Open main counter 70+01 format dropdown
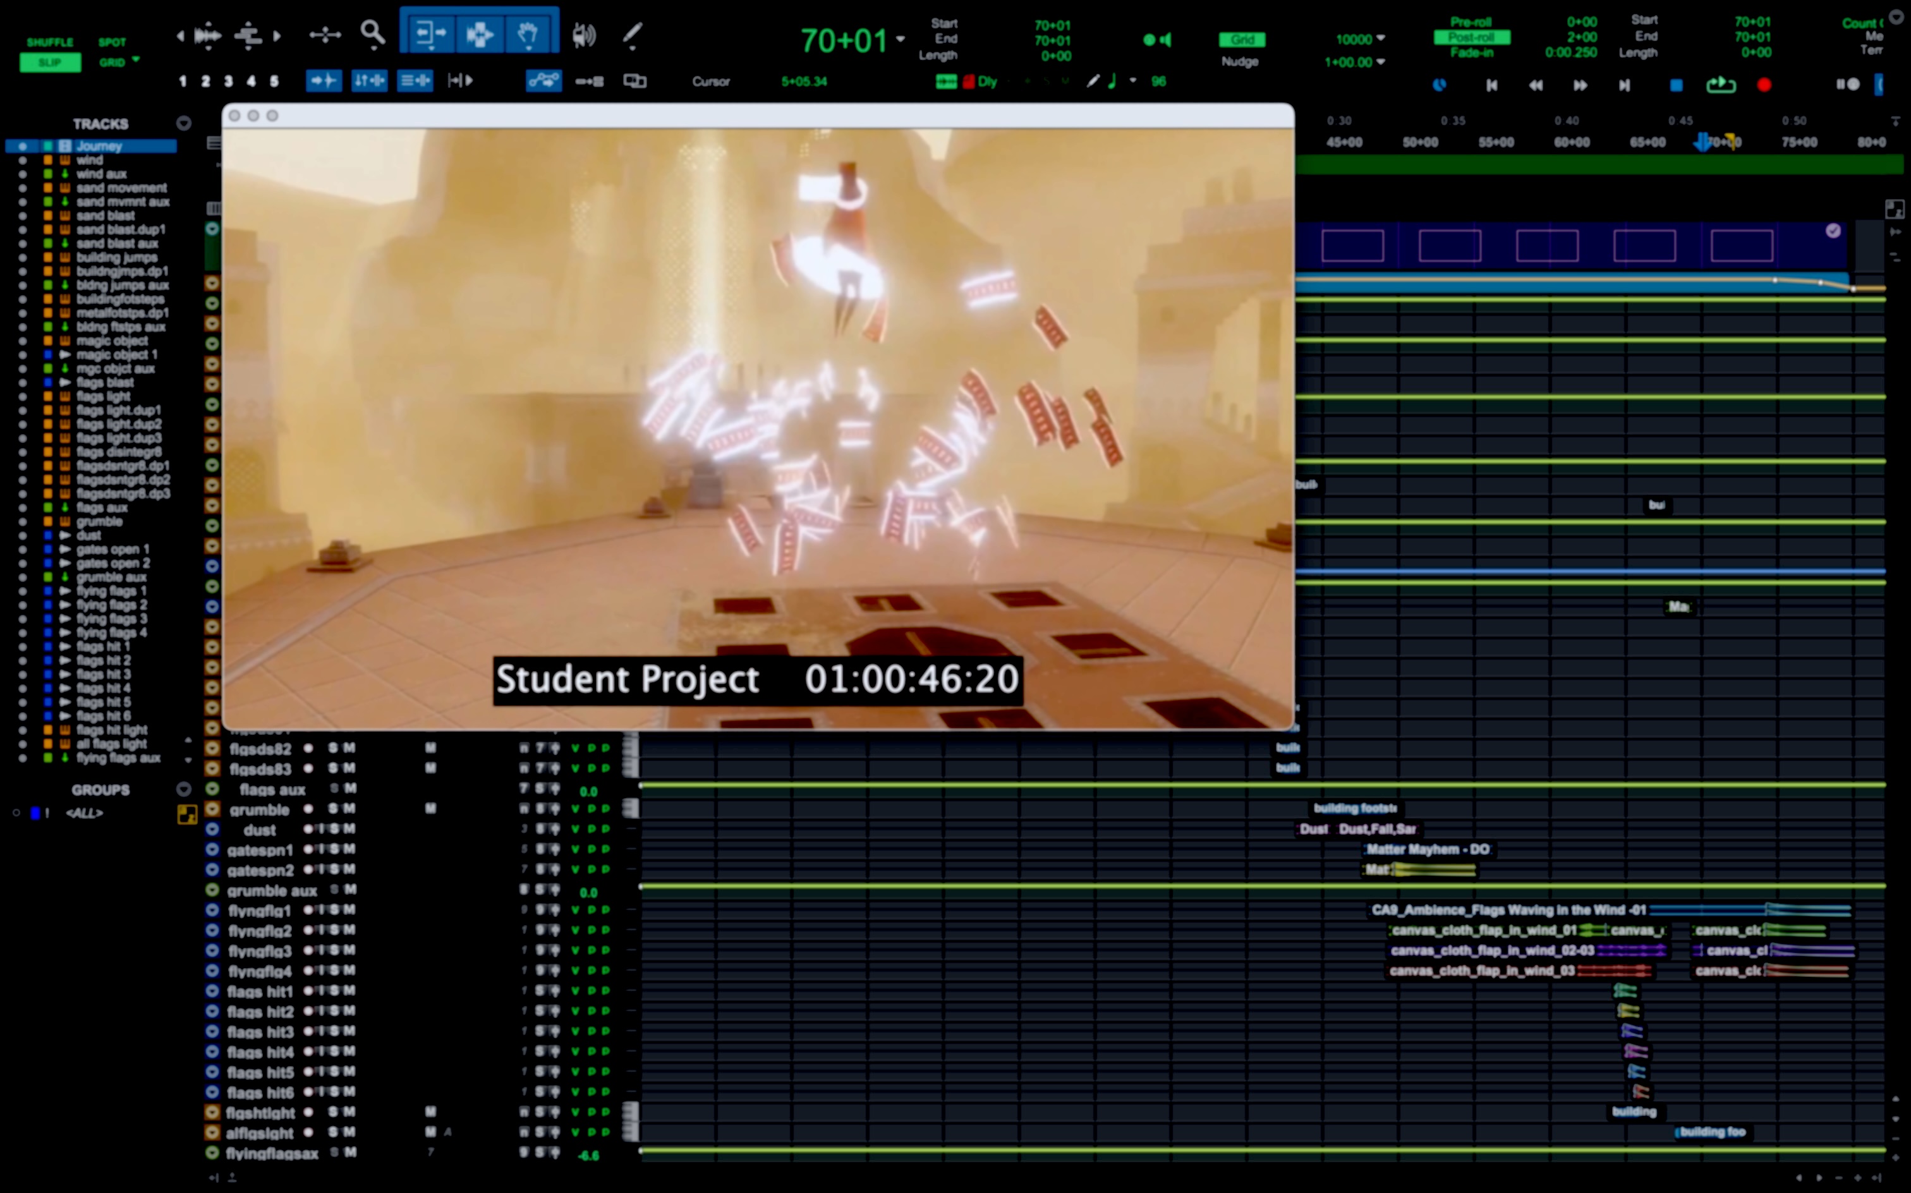Viewport: 1911px width, 1193px height. pyautogui.click(x=901, y=39)
